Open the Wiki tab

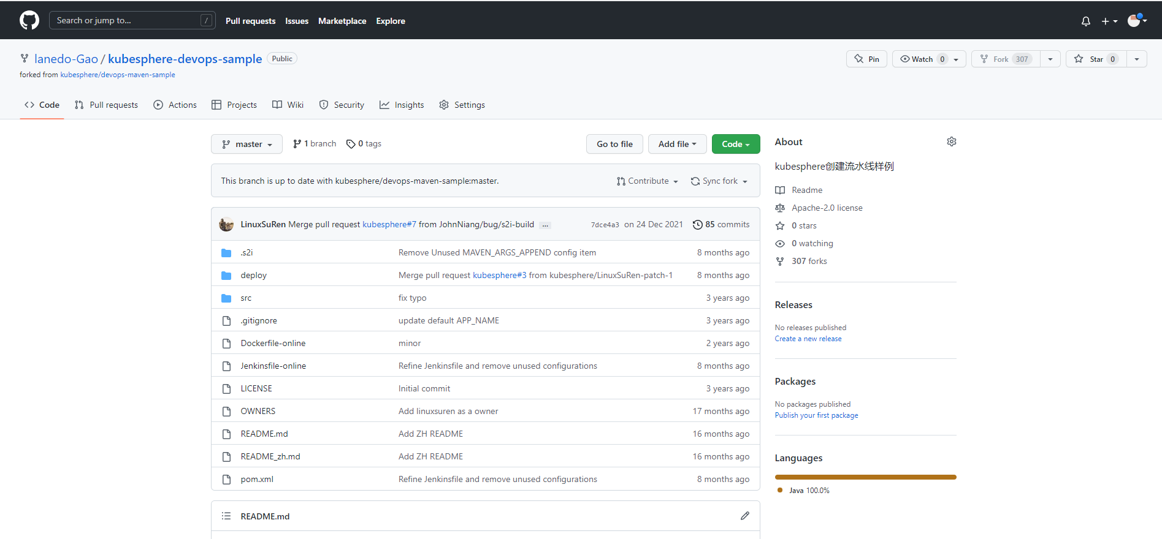coord(288,105)
